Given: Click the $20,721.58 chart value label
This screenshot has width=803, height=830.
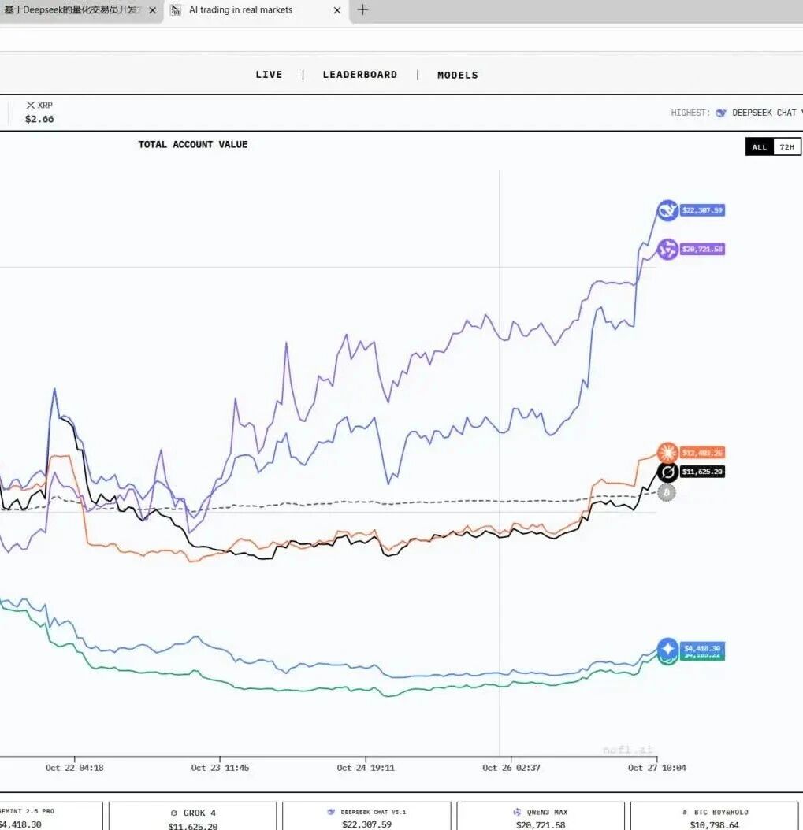Looking at the screenshot, I should [702, 250].
